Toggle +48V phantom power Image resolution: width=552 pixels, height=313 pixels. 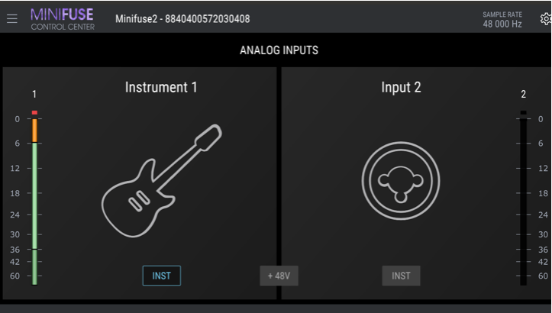[x=279, y=276]
